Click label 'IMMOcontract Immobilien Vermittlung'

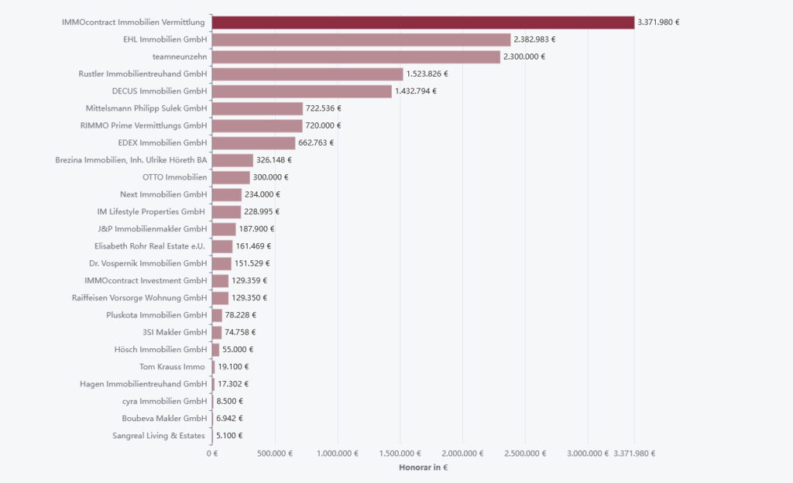point(133,22)
